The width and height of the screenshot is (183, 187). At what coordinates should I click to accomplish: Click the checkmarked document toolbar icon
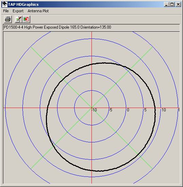click(18, 19)
